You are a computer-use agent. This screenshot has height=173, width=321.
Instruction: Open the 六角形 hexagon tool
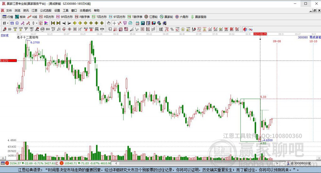click(182, 17)
